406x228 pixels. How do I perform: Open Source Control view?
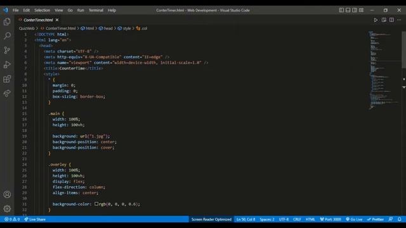pos(7,50)
